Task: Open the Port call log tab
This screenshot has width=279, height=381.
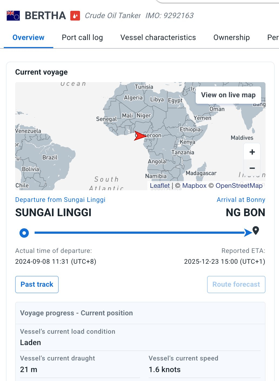Action: [x=82, y=38]
